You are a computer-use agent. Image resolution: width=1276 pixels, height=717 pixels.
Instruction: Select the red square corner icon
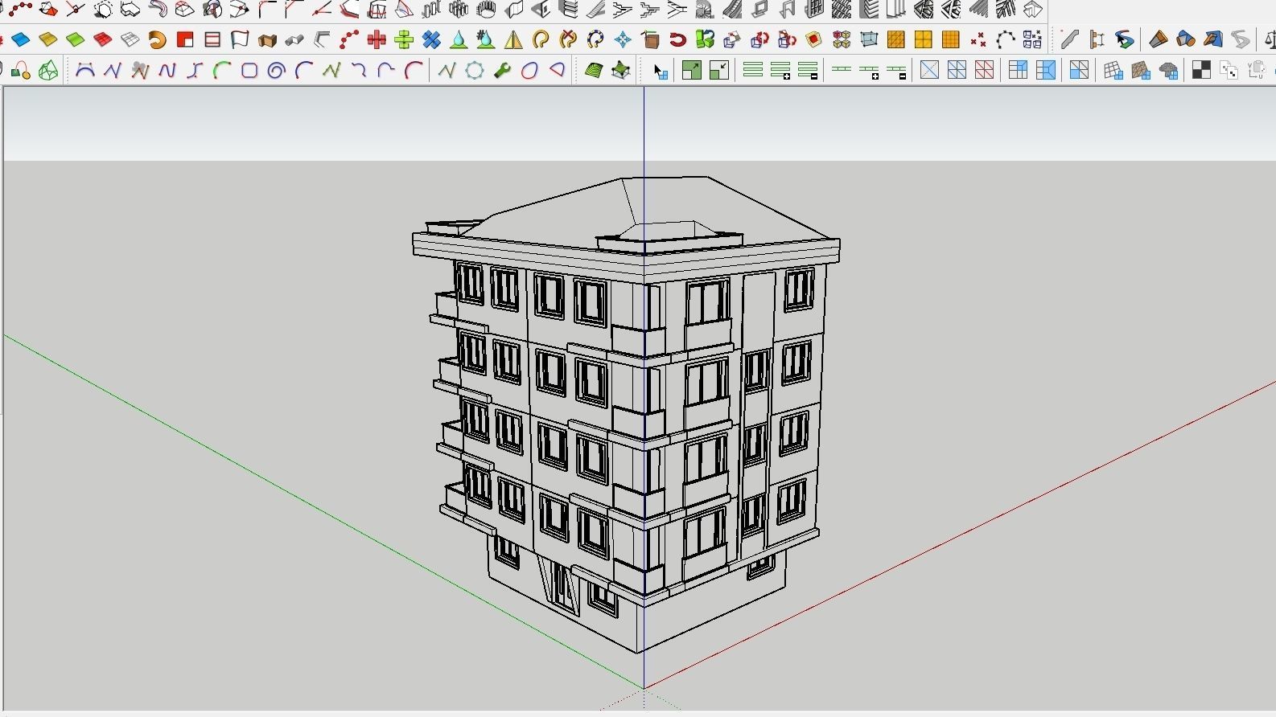[185, 39]
